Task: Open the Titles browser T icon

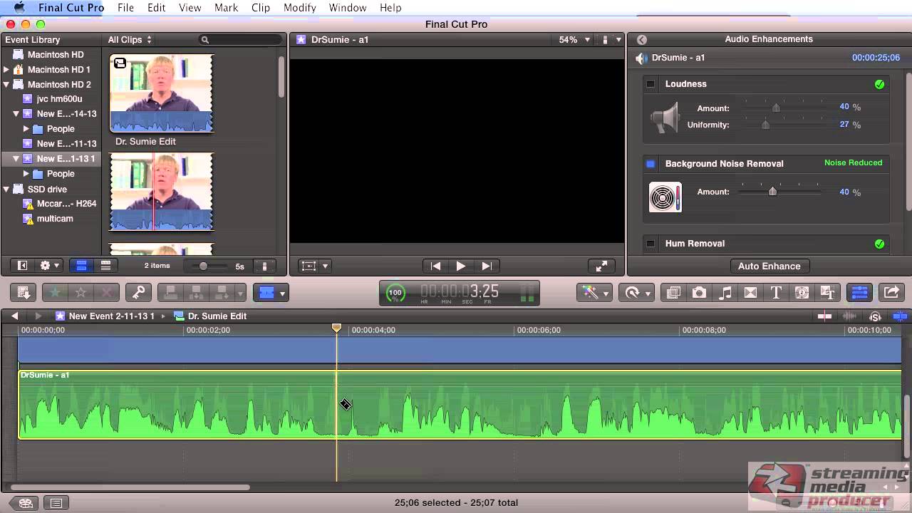Action: (776, 292)
